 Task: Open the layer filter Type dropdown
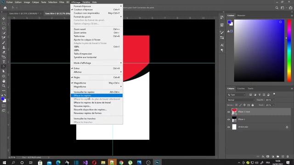click(x=237, y=95)
